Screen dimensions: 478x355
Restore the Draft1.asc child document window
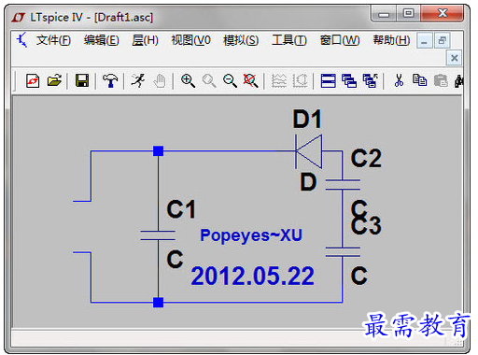[x=442, y=41]
